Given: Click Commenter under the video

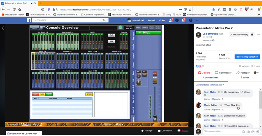Looking at the screenshot, I should pos(165,131).
